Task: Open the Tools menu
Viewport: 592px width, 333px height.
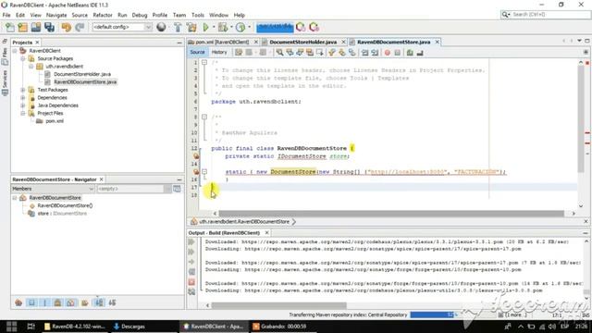Action: click(x=197, y=15)
